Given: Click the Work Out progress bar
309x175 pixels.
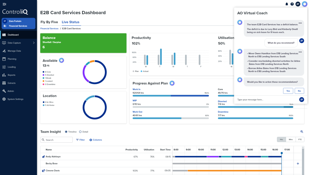Looking at the screenshot, I should click(171, 118).
